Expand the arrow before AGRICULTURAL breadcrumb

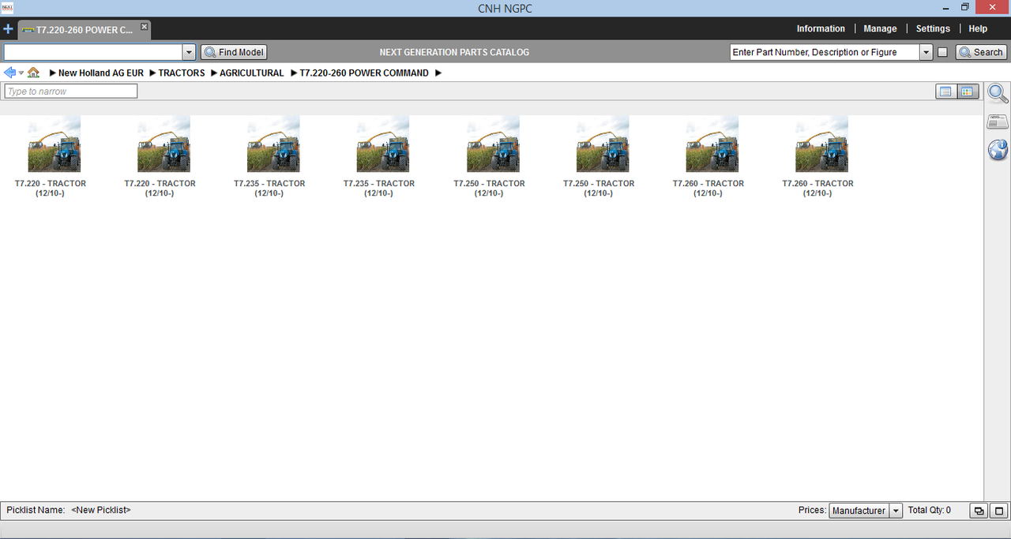coord(213,73)
